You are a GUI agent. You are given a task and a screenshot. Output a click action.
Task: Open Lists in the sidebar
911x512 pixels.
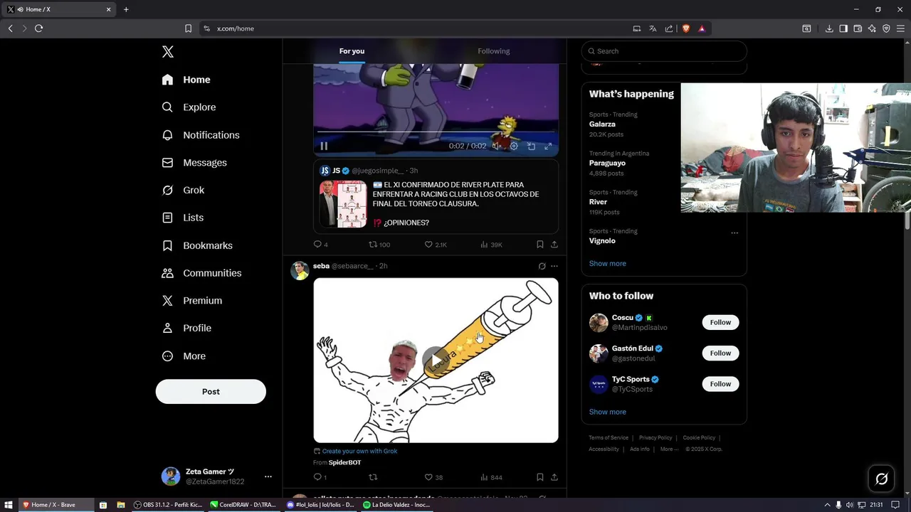click(183, 218)
